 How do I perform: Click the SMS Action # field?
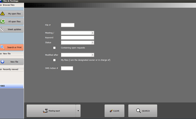coord(67,68)
